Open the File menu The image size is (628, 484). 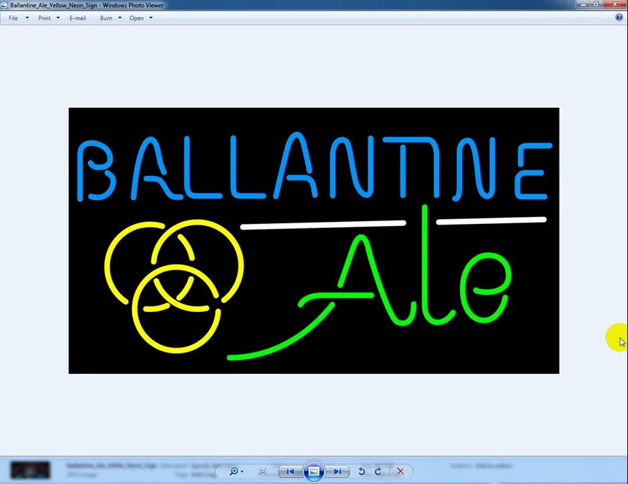point(13,18)
